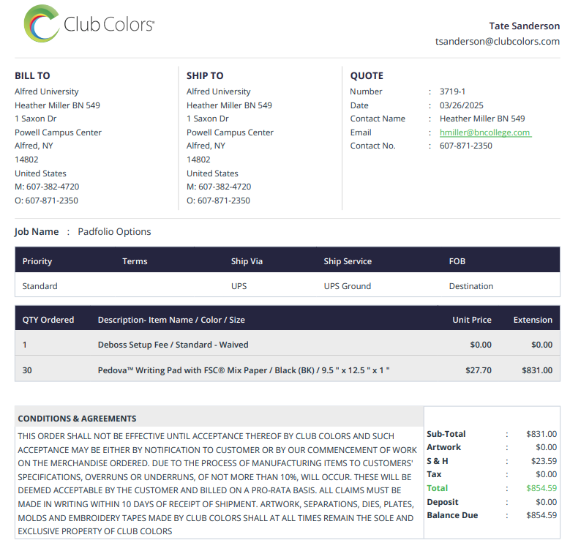The width and height of the screenshot is (570, 543).
Task: Select the UPS Ground ship service value
Action: [347, 286]
